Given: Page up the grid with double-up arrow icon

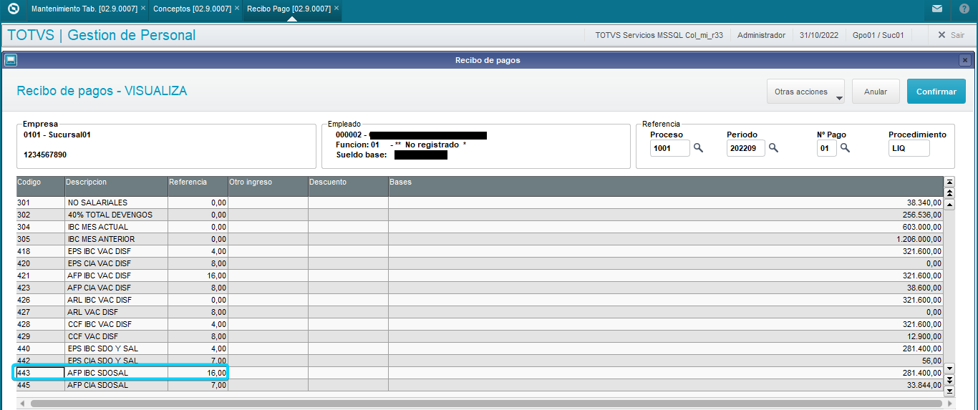Looking at the screenshot, I should coord(950,193).
